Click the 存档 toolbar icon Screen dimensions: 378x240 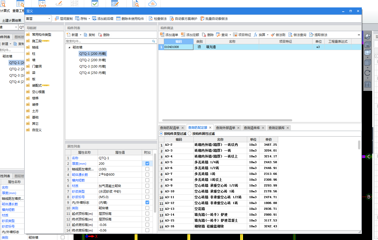click(x=77, y=19)
